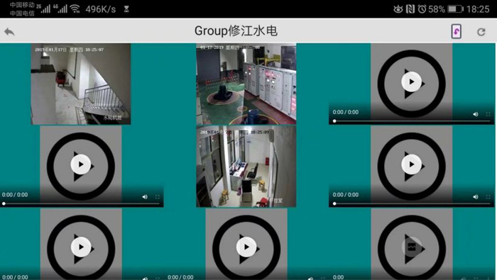Expand top-right video to fullscreen

point(488,114)
